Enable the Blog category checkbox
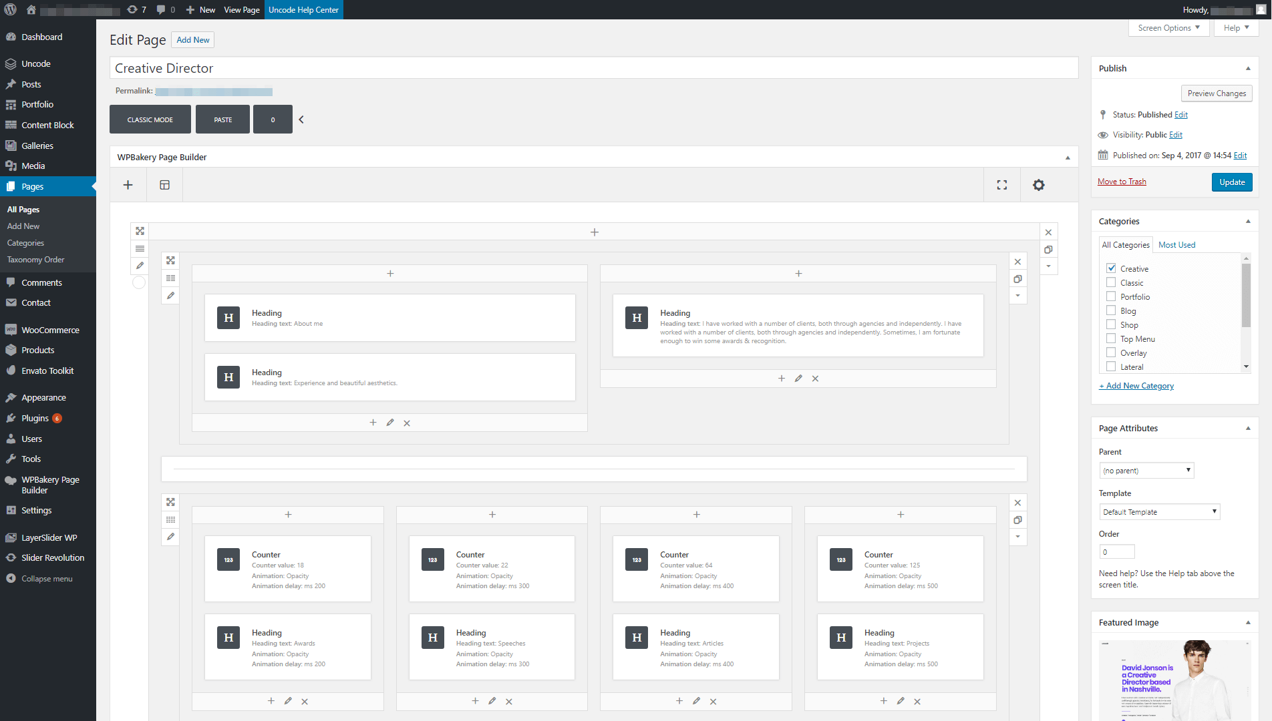 1111,310
